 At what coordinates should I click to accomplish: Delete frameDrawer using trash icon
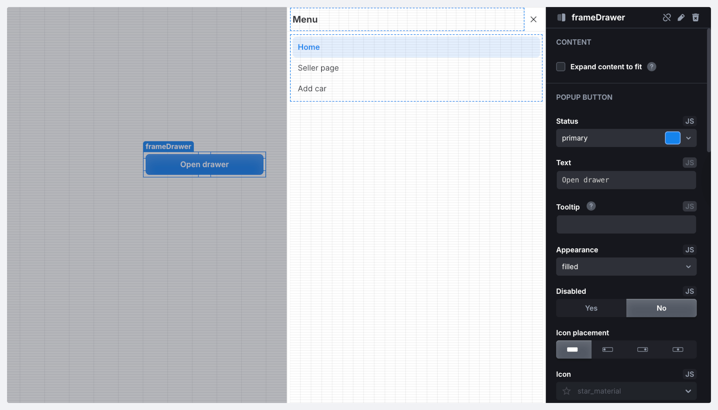pyautogui.click(x=695, y=18)
